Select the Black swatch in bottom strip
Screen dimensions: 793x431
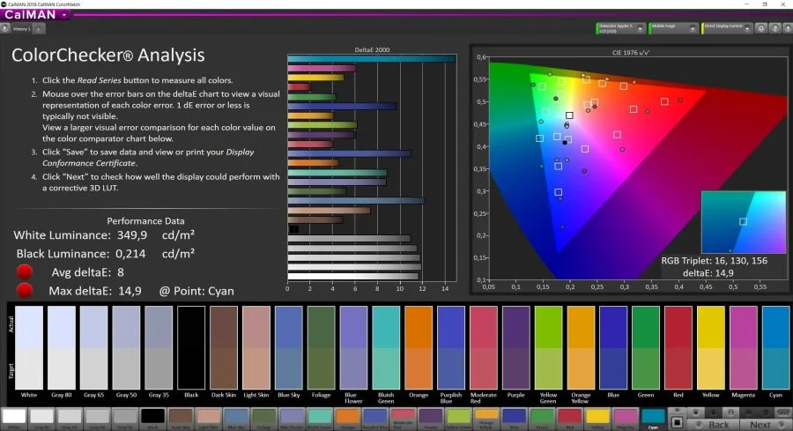pos(152,417)
